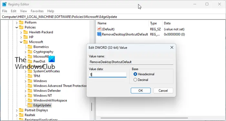Open the Edit menu
This screenshot has width=226, height=121.
click(x=14, y=11)
